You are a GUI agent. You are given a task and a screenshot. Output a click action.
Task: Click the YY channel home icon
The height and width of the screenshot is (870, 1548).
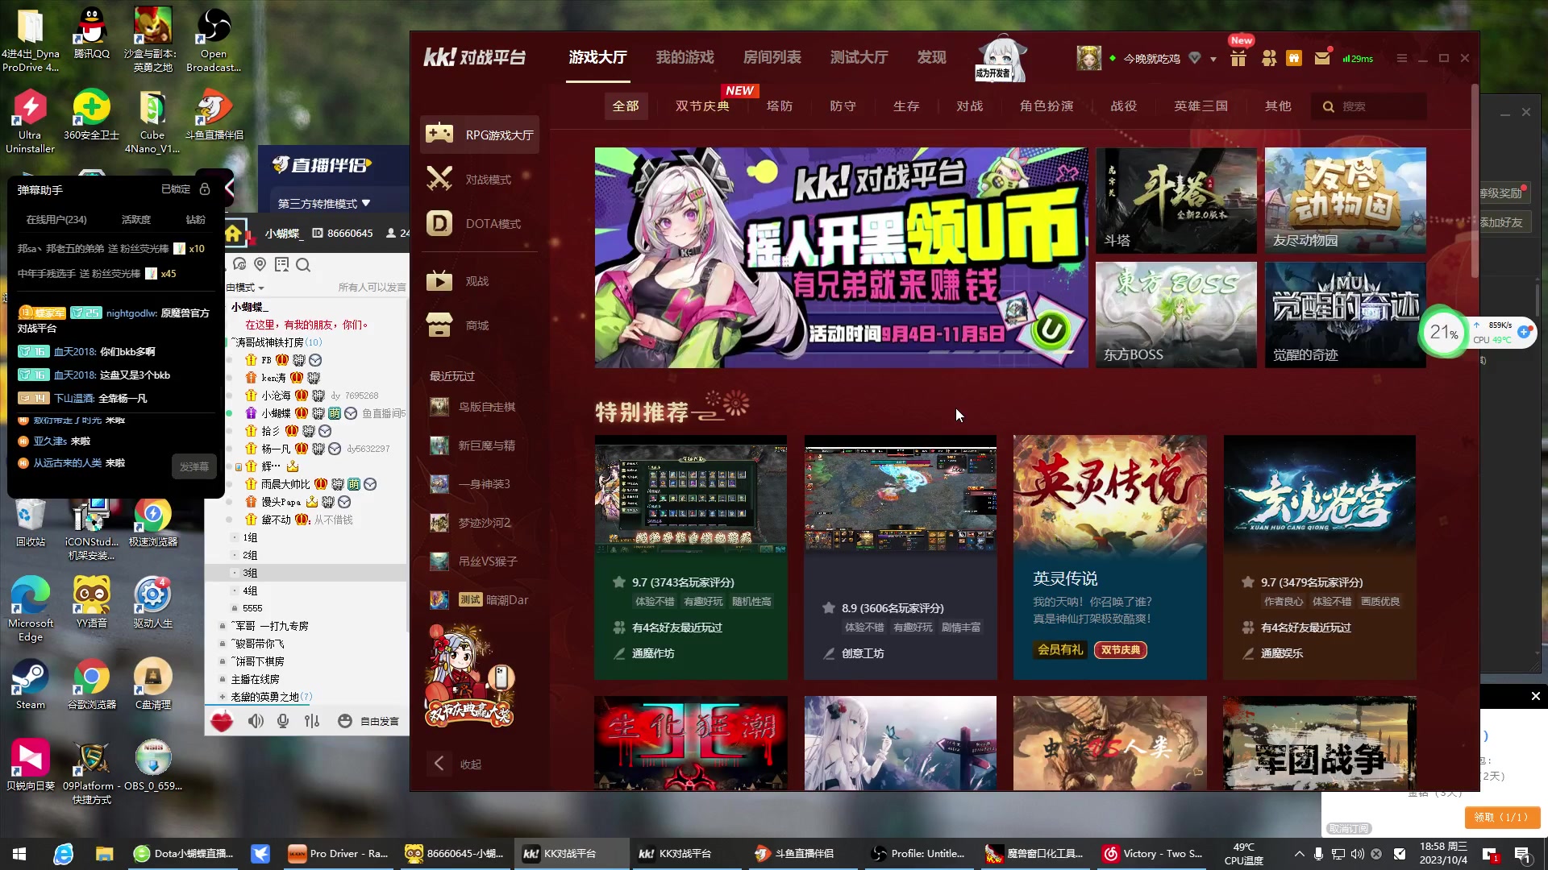click(x=233, y=233)
